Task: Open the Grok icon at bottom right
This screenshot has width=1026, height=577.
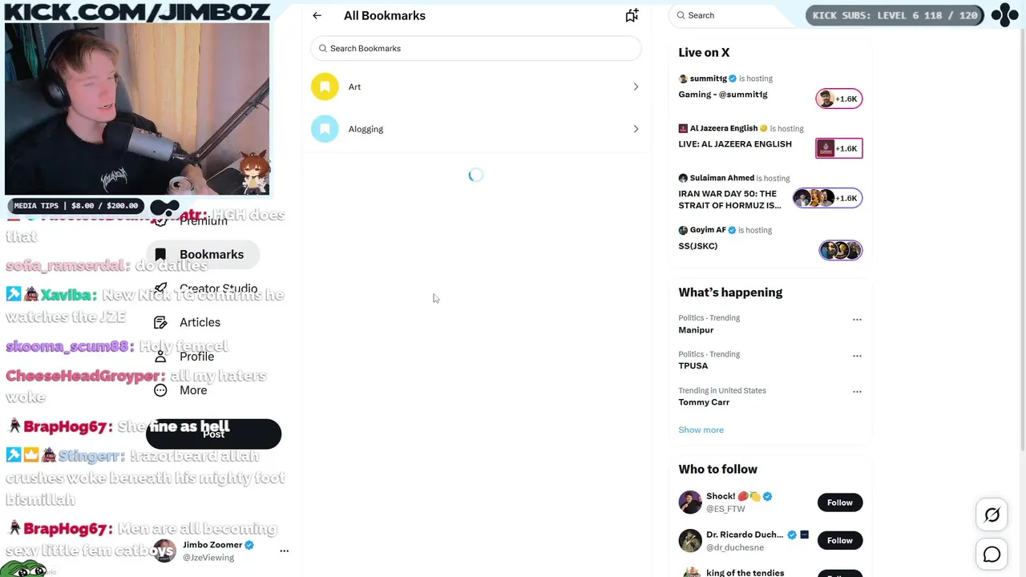Action: (992, 515)
